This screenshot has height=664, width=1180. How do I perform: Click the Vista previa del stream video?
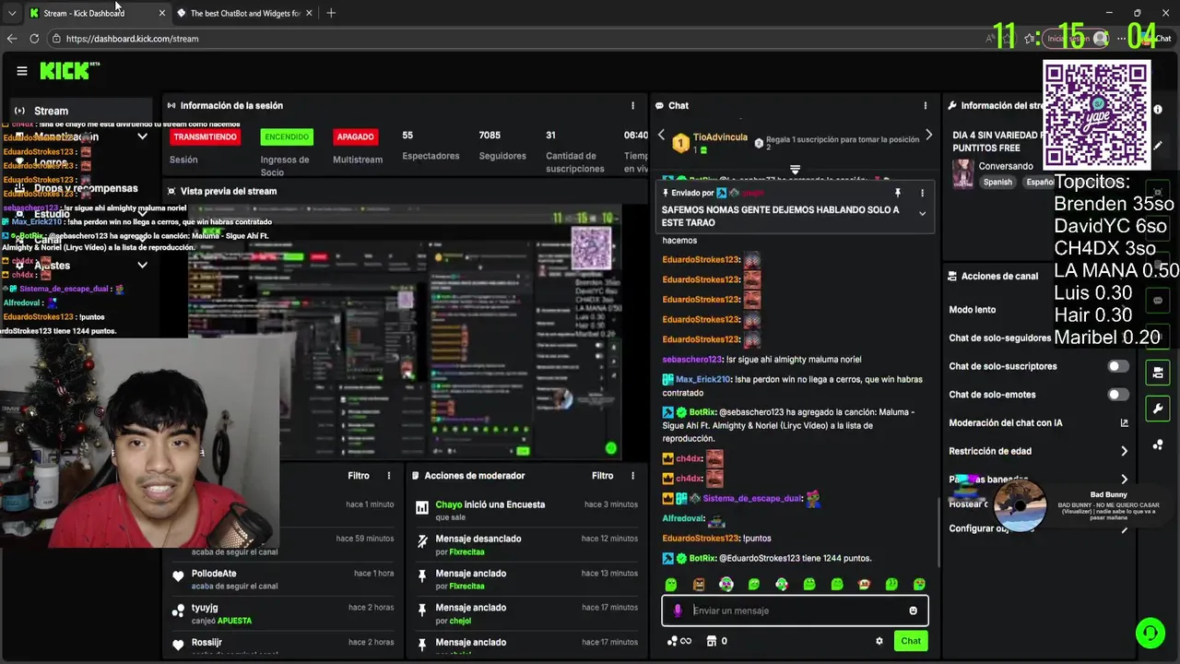click(x=405, y=332)
